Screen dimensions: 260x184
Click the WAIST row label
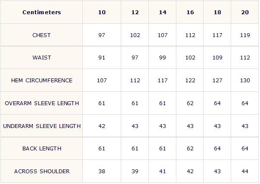click(42, 58)
